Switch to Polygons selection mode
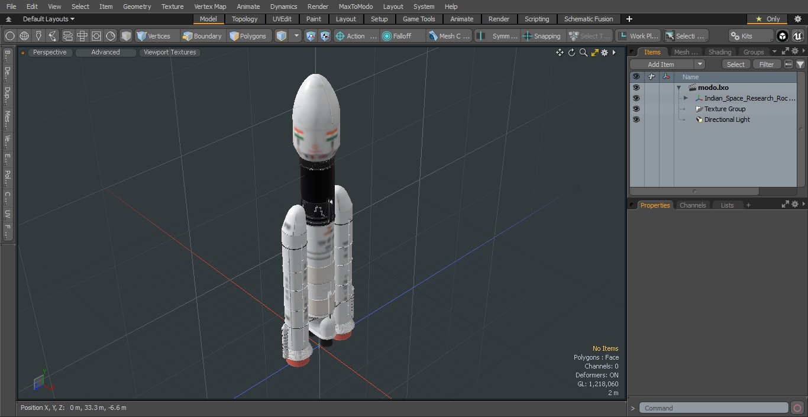 [249, 36]
